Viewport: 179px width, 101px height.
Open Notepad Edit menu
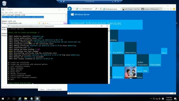(x=6, y=12)
